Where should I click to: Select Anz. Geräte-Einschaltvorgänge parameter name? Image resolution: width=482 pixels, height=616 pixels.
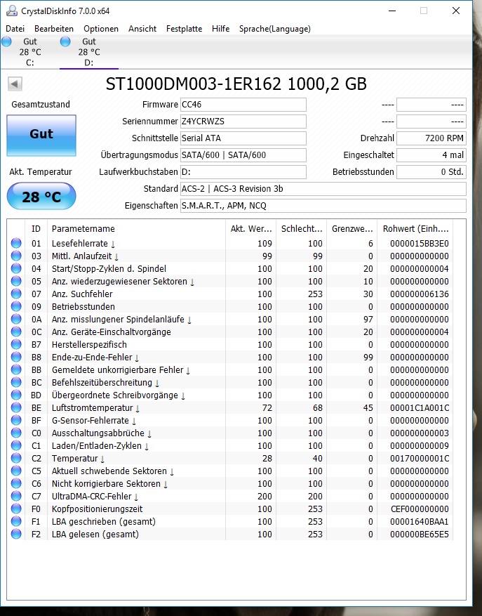(x=111, y=332)
